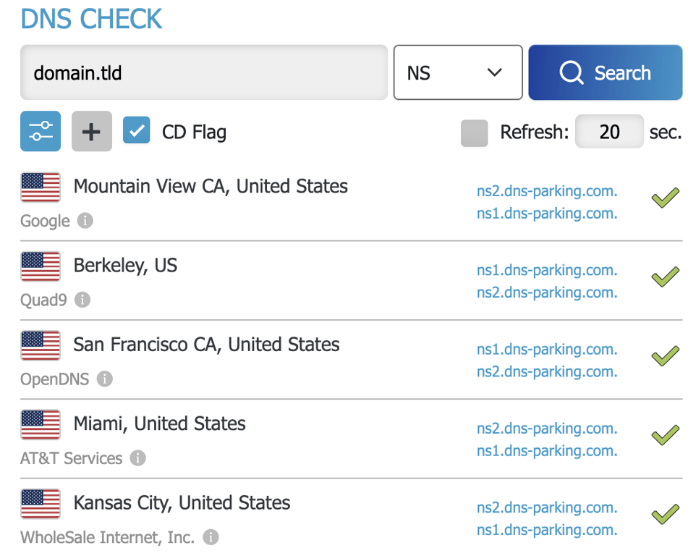
Task: Click the info icon beside OpenDNS
Action: click(104, 379)
